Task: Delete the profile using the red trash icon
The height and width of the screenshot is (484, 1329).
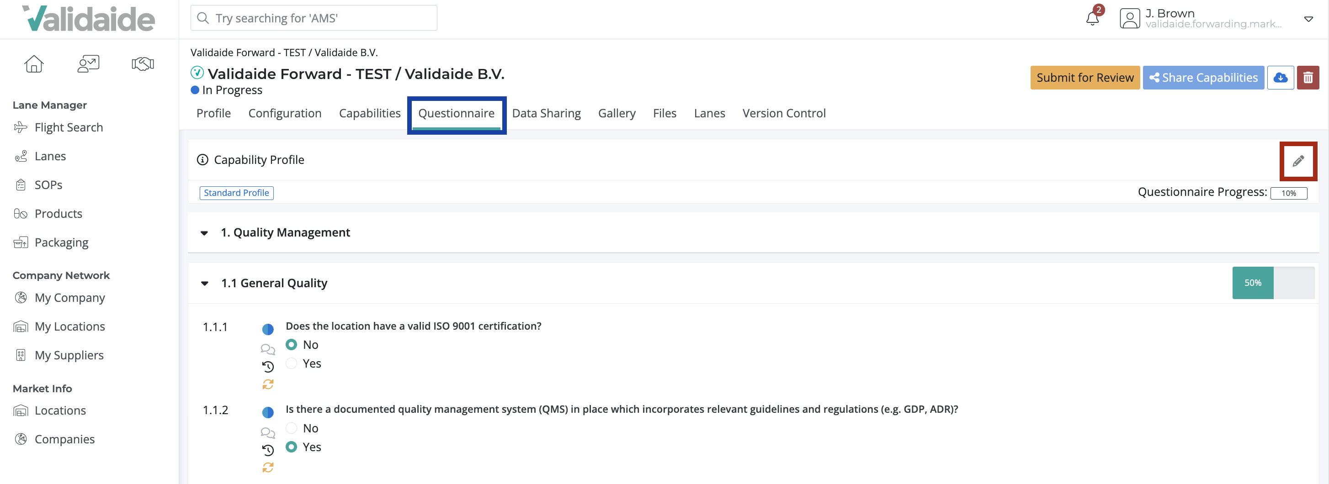Action: (1309, 77)
